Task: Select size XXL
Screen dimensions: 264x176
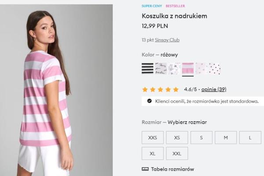Action: [x=177, y=154]
